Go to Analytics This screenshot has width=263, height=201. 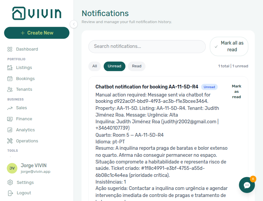click(x=25, y=130)
